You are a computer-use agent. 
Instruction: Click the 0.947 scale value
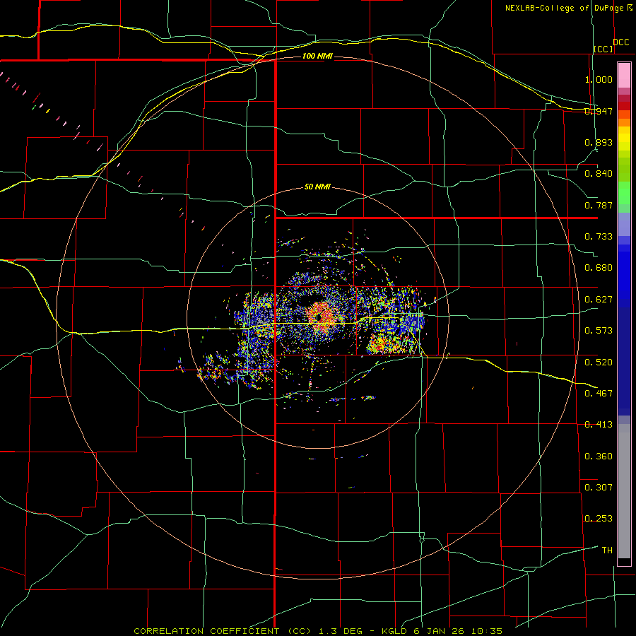click(599, 111)
